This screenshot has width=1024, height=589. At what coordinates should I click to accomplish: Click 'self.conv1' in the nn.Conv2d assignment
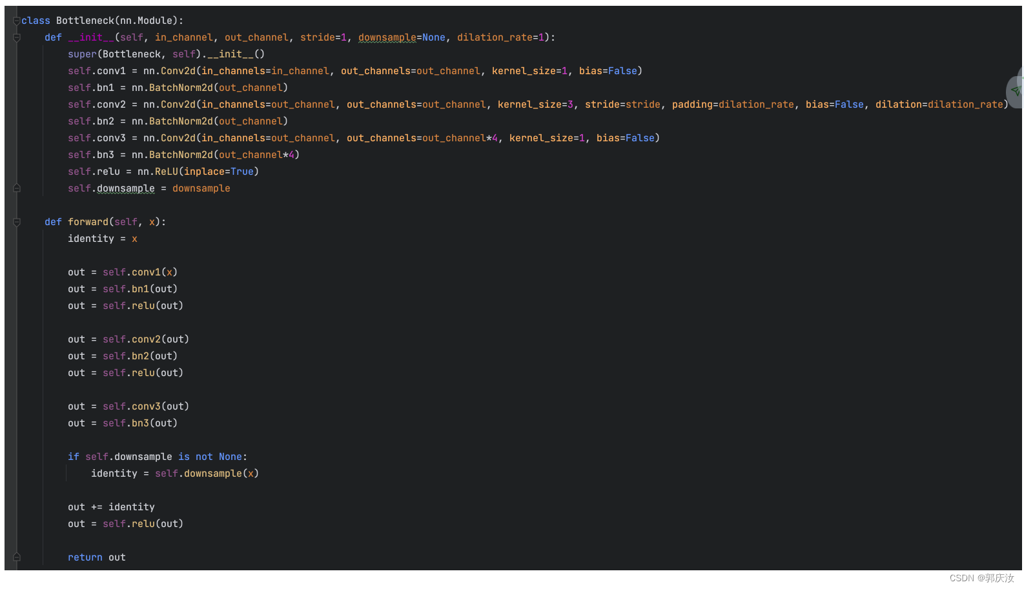pos(97,71)
